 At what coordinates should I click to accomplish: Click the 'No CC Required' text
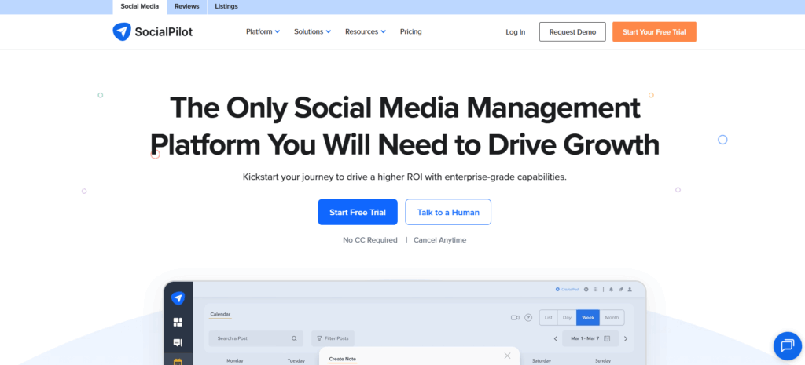pos(370,240)
